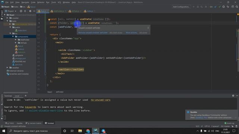Click the Git commit green checkmark
The height and width of the screenshot is (134, 239).
220,7
